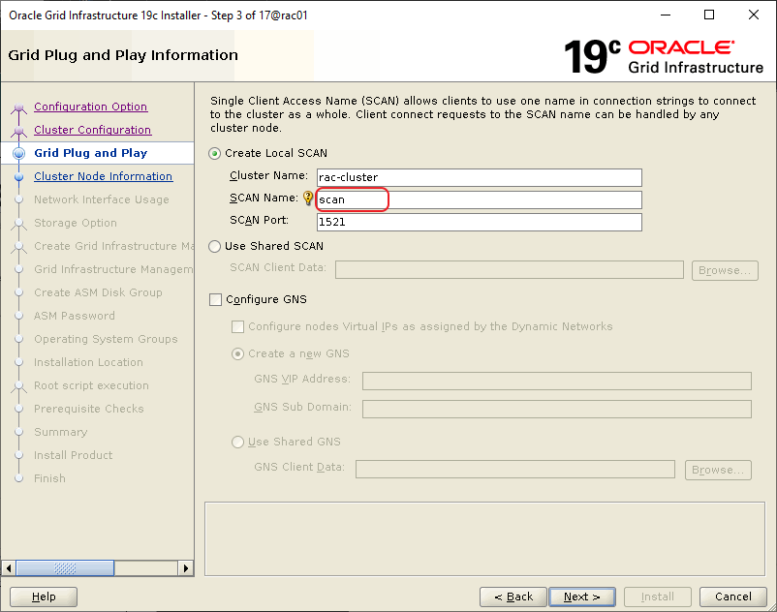Click Browse next to GNS Client Data
This screenshot has height=612, width=777.
coord(718,470)
